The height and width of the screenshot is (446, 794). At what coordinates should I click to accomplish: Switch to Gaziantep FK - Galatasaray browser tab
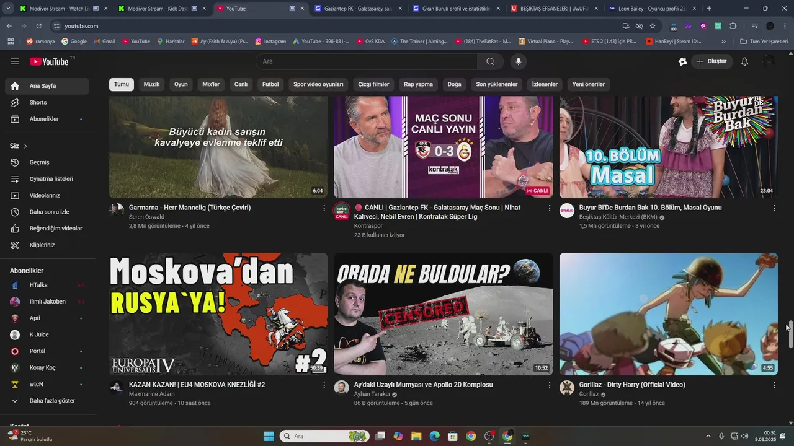point(358,9)
